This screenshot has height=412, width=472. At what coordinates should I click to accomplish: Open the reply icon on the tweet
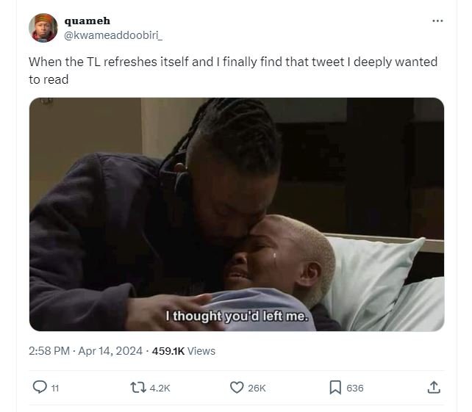[x=40, y=387]
